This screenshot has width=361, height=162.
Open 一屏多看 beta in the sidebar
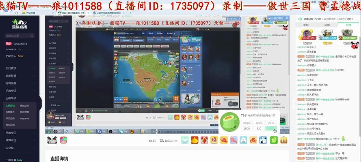[x=14, y=160]
